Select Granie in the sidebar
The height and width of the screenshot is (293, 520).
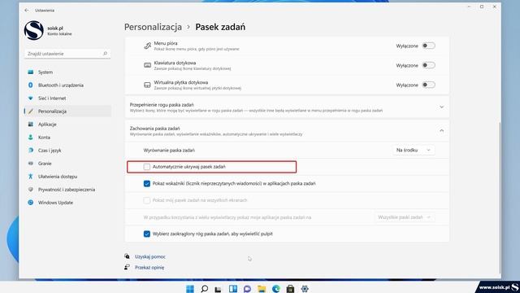point(67,164)
